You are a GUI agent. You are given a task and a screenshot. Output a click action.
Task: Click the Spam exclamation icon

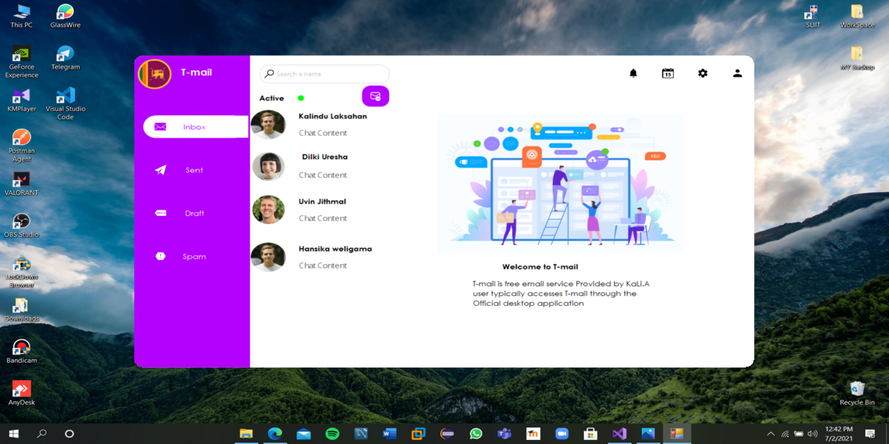(x=161, y=256)
